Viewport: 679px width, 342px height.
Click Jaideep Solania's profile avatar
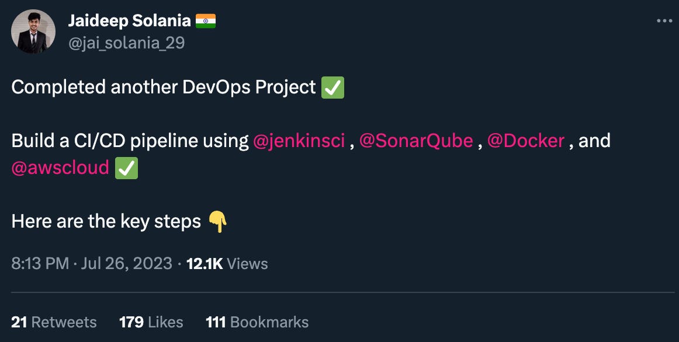[33, 32]
